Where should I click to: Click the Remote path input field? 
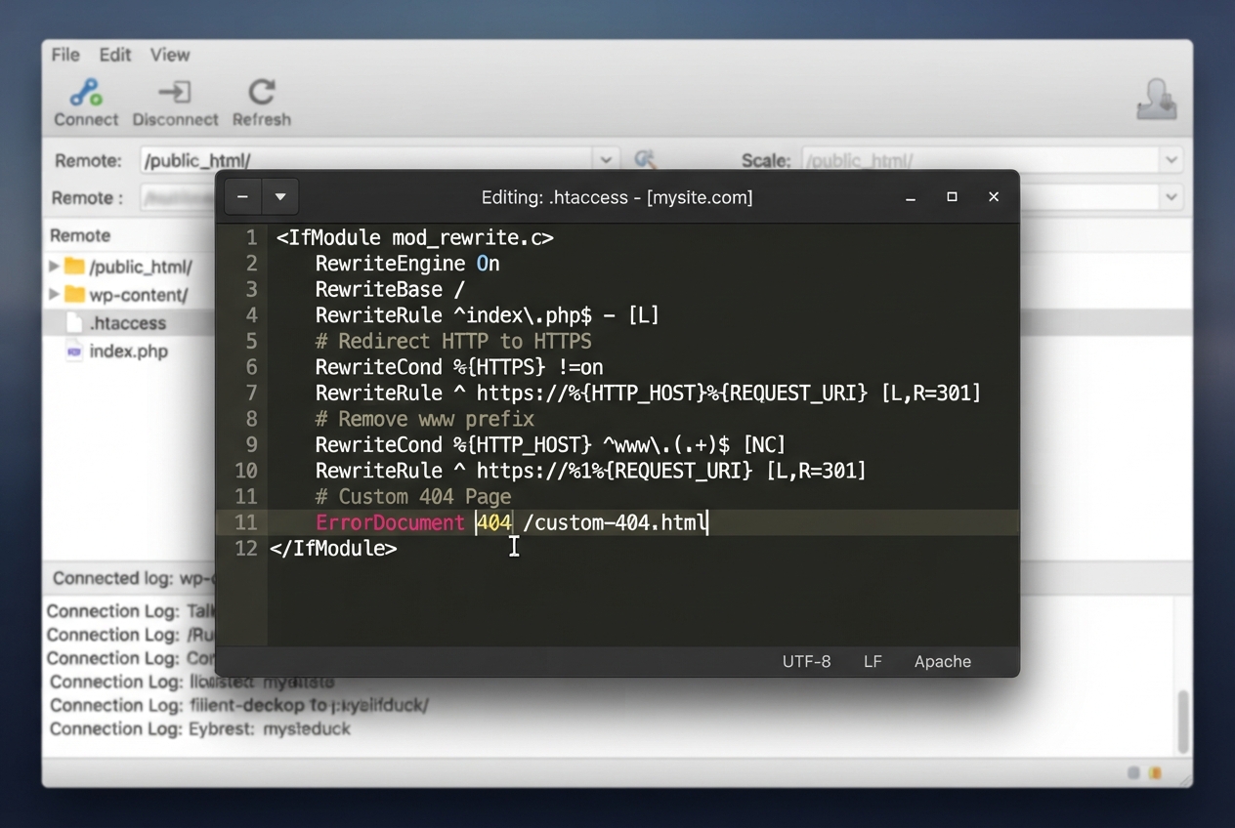(366, 160)
